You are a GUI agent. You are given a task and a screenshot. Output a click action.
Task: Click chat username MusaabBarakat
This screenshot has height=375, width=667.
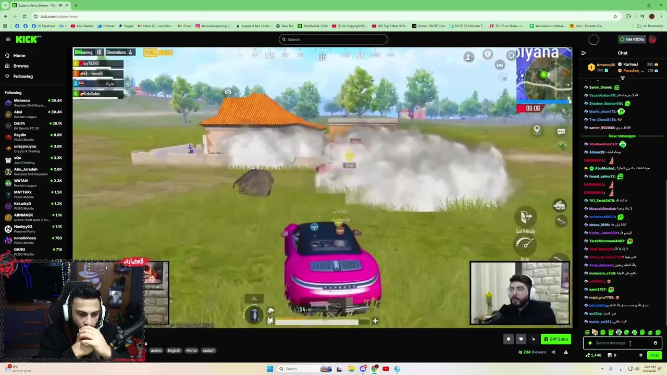[602, 209]
